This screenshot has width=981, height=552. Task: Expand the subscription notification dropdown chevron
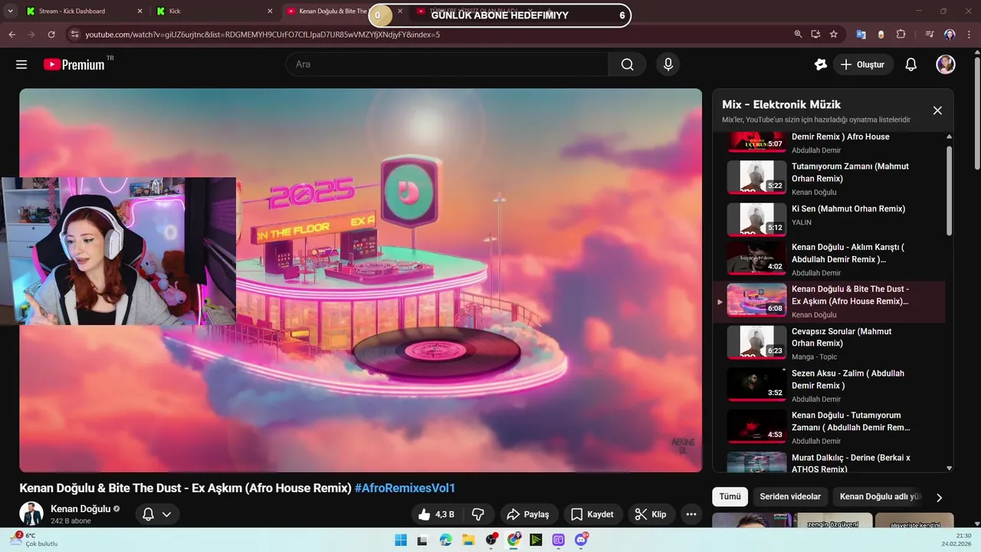coord(166,514)
